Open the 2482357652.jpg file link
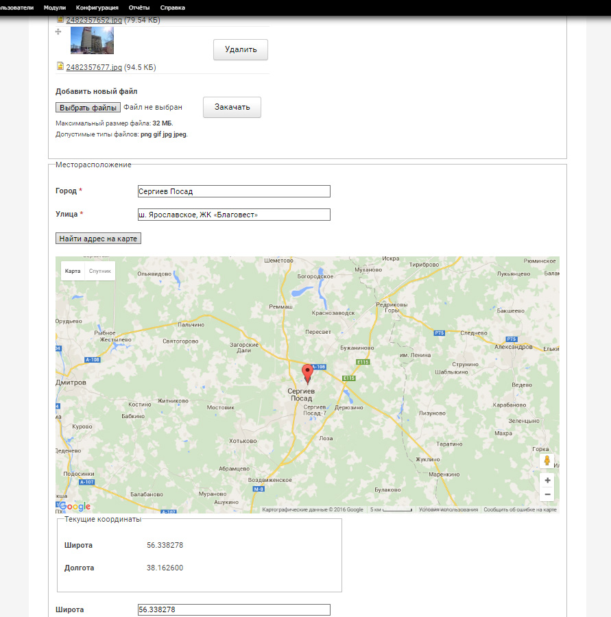The height and width of the screenshot is (617, 611). (x=94, y=20)
